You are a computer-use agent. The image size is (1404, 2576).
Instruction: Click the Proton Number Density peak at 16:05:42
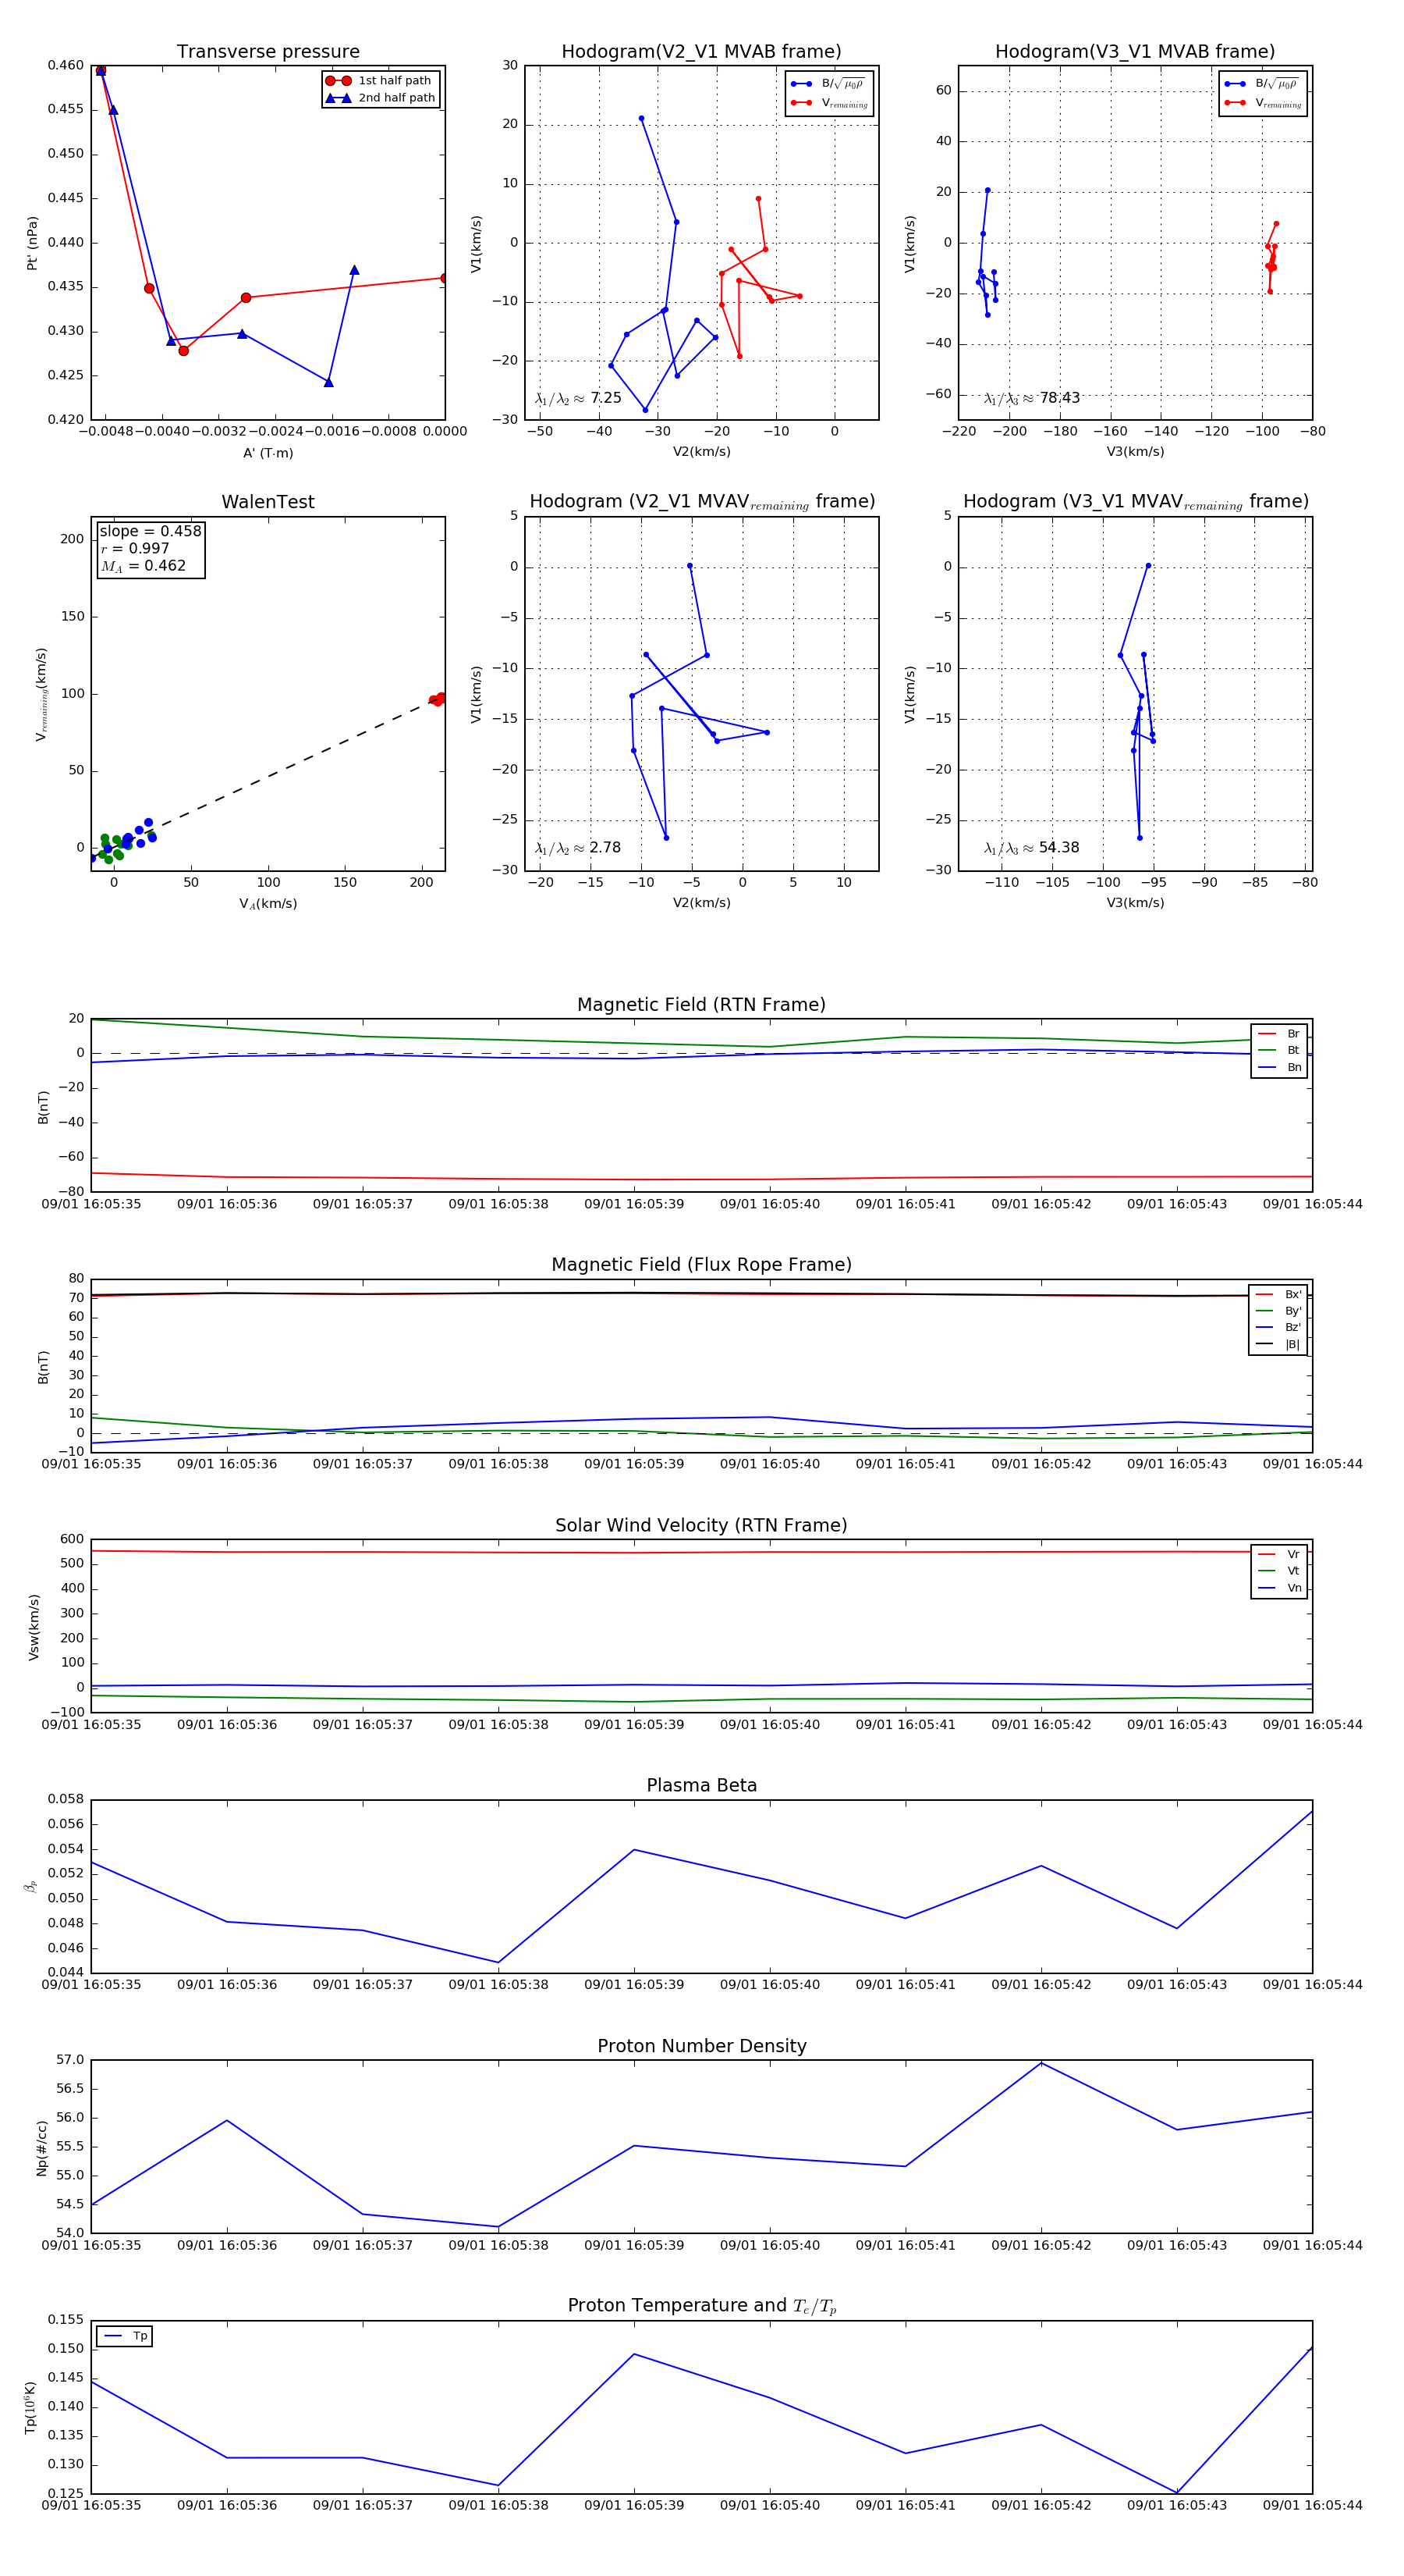1041,2062
